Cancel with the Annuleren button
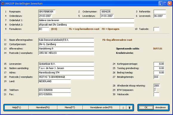173x115 pixels. (x=161, y=108)
